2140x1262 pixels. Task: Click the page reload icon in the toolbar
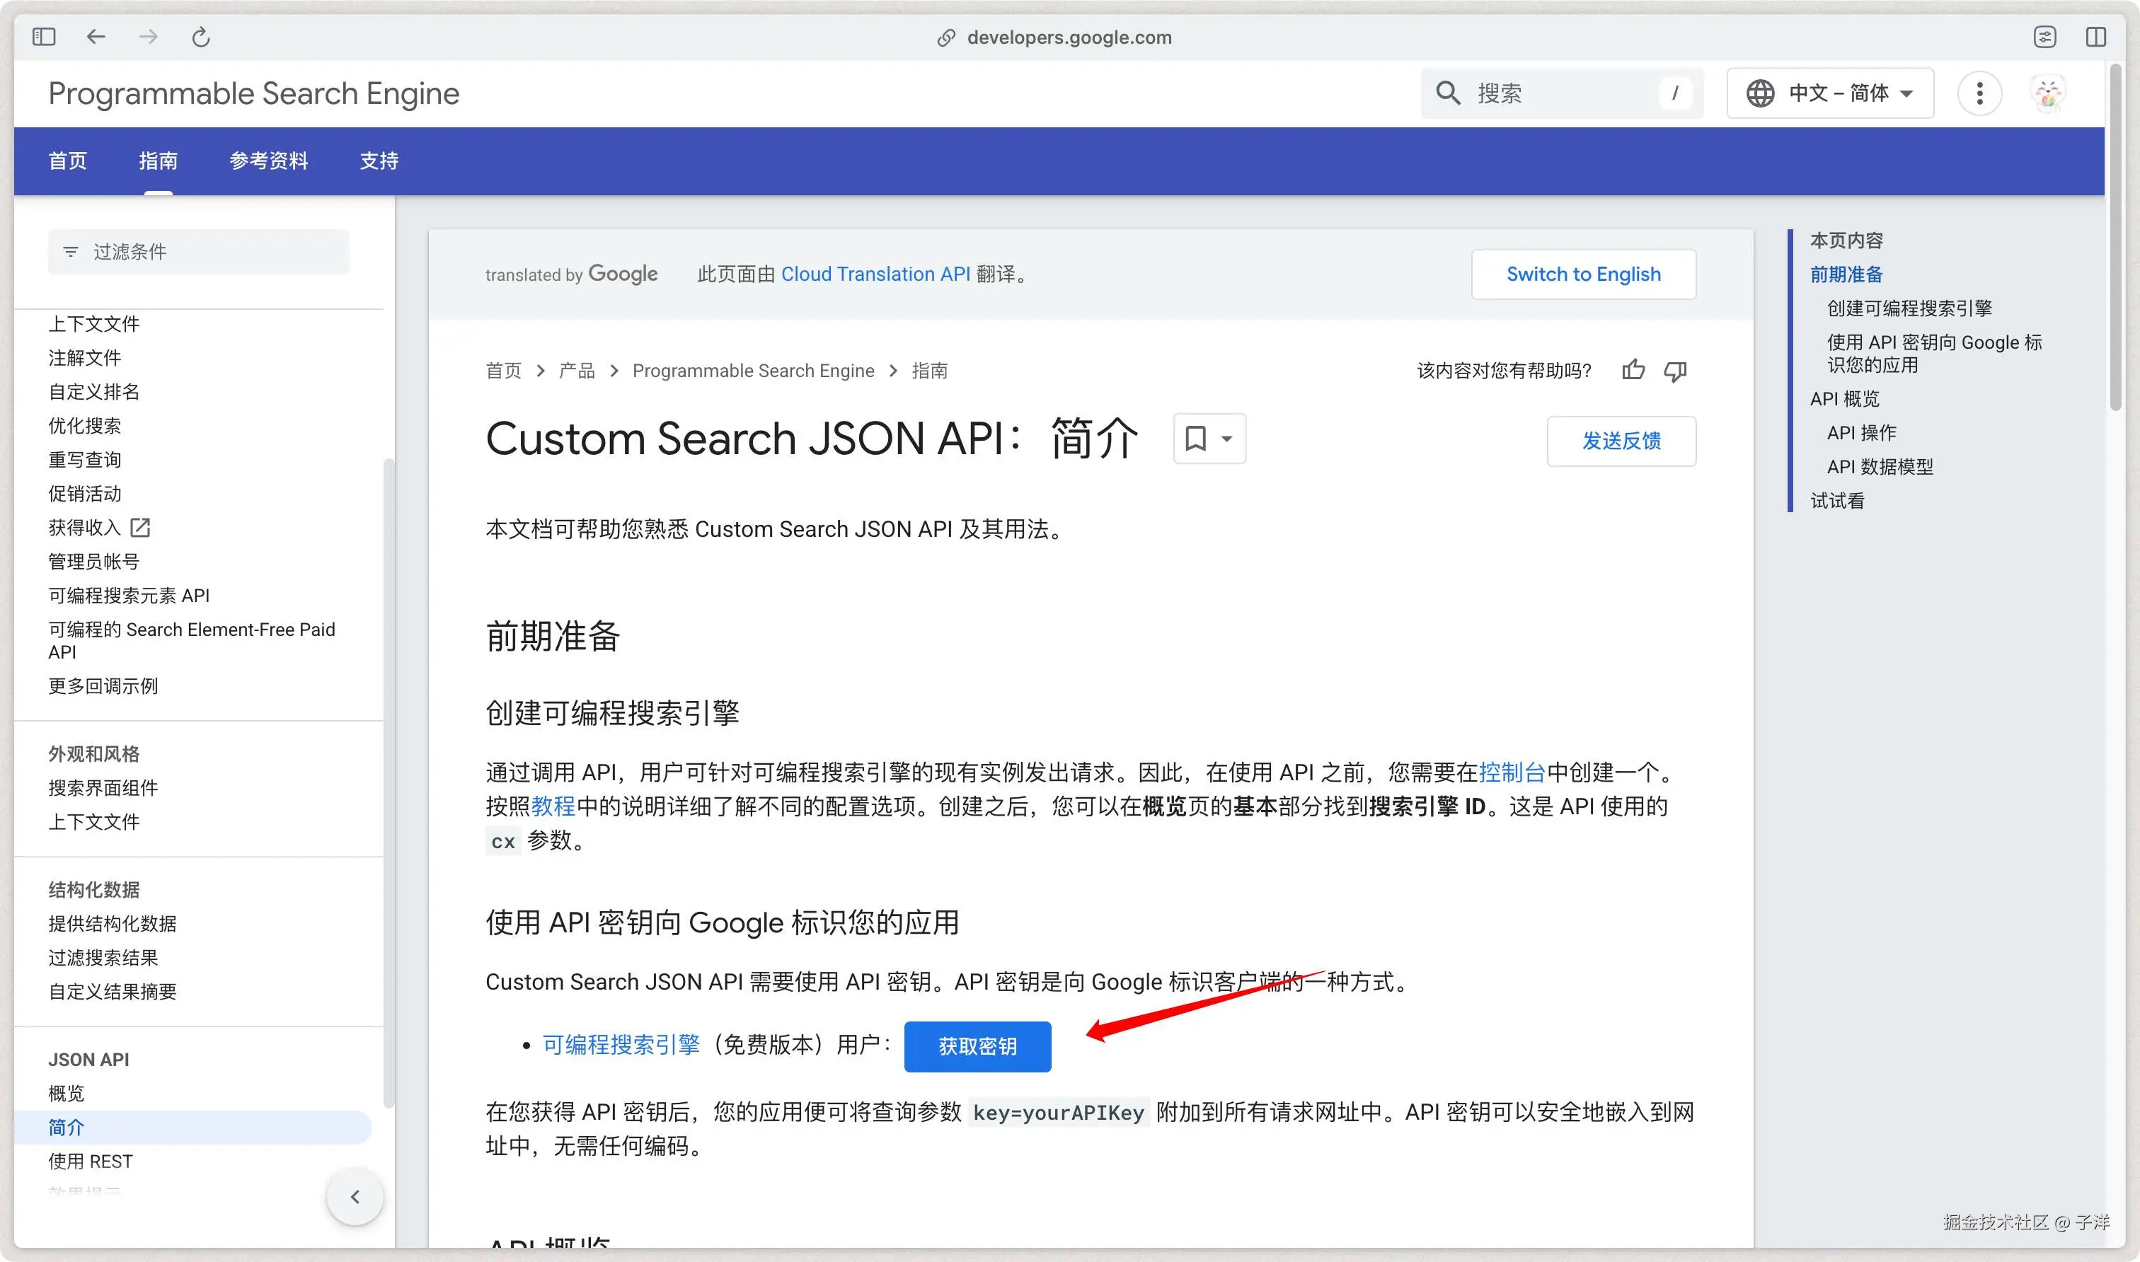[x=201, y=37]
